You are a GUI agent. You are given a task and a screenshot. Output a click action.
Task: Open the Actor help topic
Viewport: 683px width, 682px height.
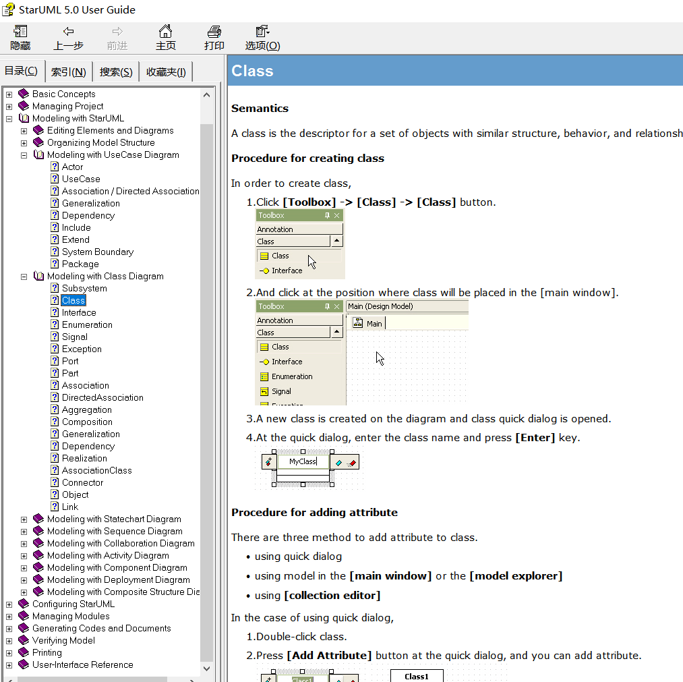click(72, 167)
